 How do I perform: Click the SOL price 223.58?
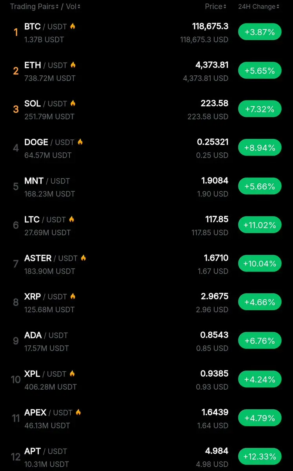pos(215,103)
